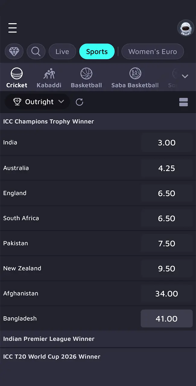Select the Cricket sport icon

tap(17, 78)
